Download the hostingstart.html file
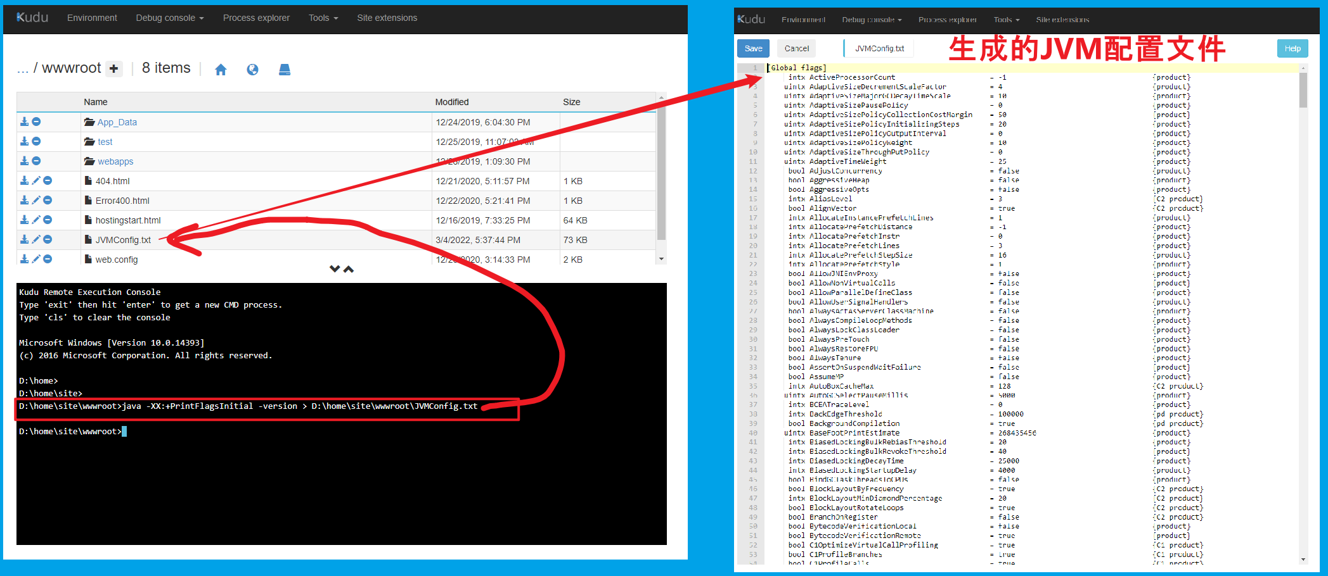This screenshot has height=576, width=1328. pyautogui.click(x=24, y=220)
